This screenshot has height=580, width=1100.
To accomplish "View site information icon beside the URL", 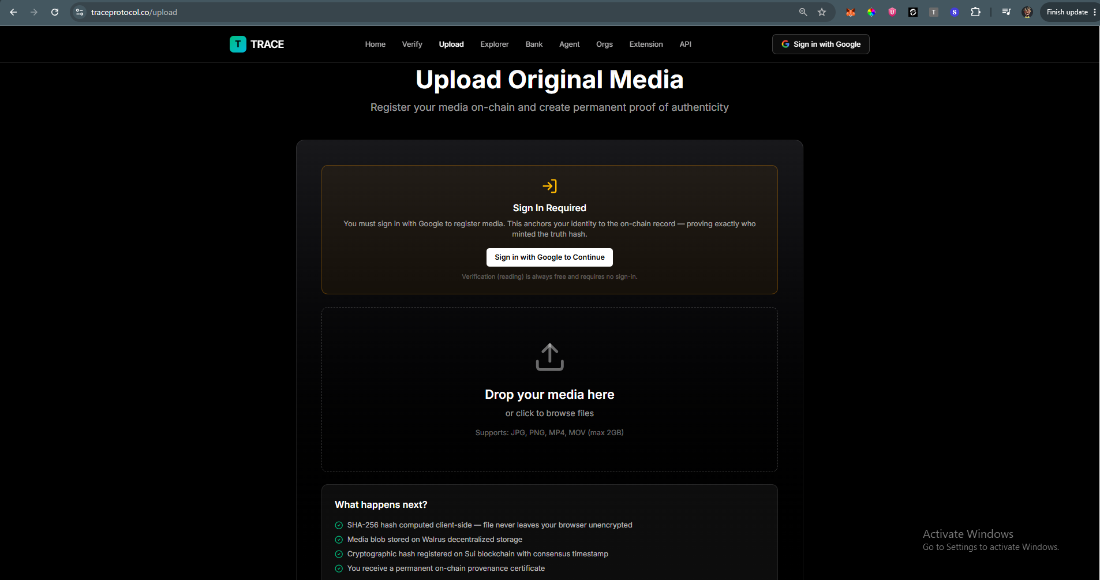I will 80,12.
